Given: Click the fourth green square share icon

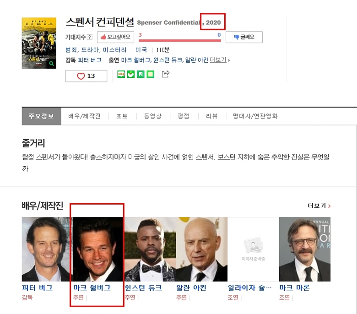Looking at the screenshot, I should tap(150, 74).
